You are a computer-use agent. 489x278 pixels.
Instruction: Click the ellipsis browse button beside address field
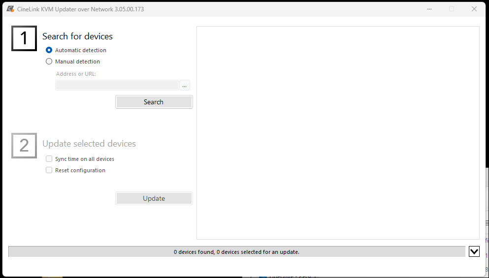click(x=184, y=86)
